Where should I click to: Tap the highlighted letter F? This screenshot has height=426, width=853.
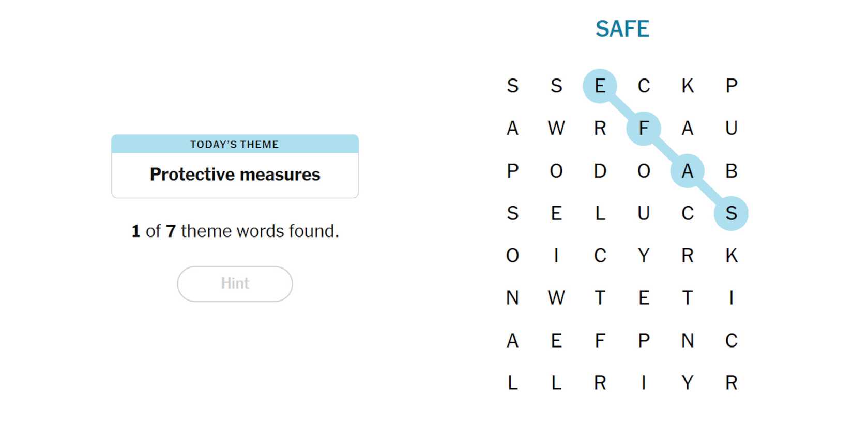click(x=644, y=128)
